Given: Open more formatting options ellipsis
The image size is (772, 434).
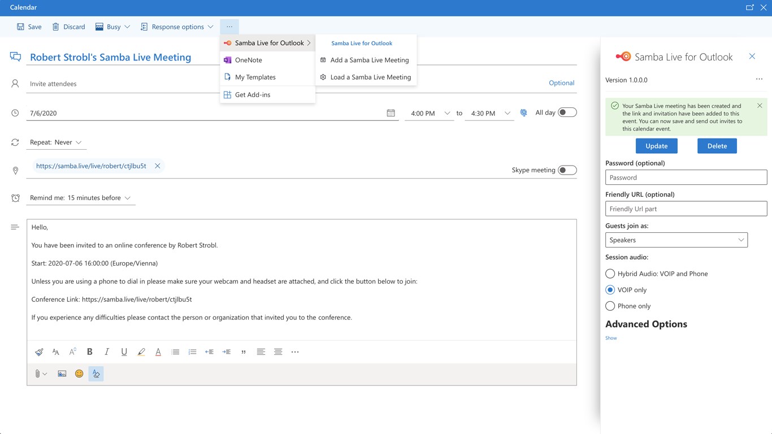Looking at the screenshot, I should [x=295, y=352].
